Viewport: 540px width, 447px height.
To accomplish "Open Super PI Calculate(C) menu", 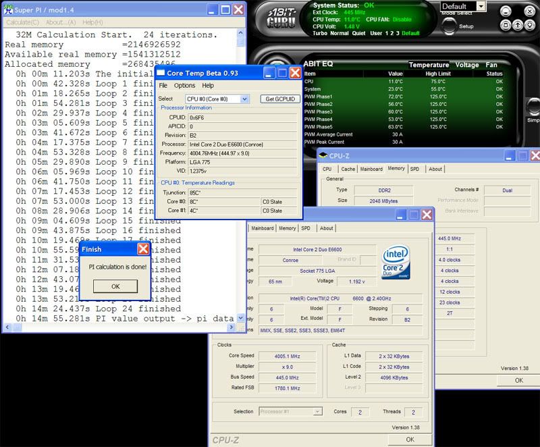I will pyautogui.click(x=22, y=22).
